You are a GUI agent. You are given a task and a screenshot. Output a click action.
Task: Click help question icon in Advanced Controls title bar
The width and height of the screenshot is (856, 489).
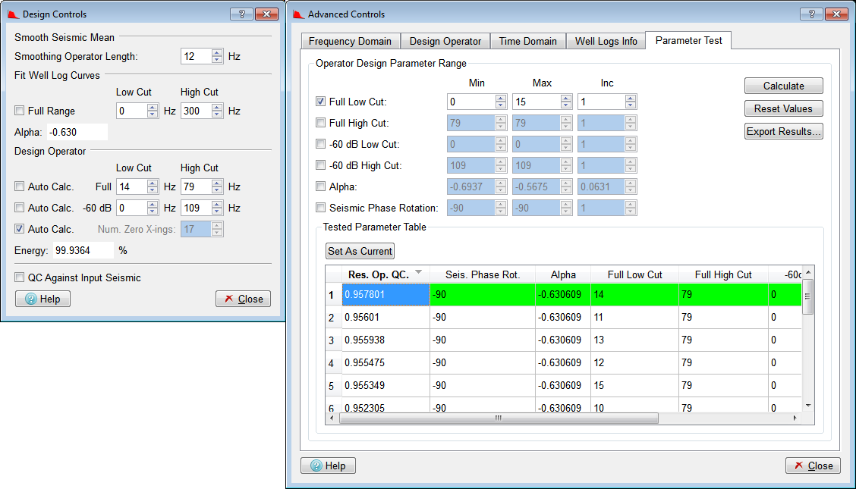(x=811, y=14)
